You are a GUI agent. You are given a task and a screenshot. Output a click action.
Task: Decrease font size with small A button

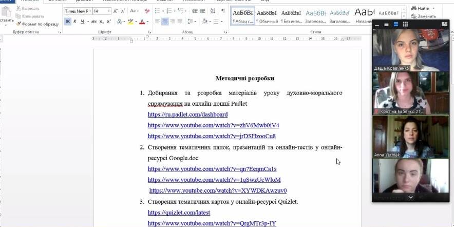tap(123, 11)
